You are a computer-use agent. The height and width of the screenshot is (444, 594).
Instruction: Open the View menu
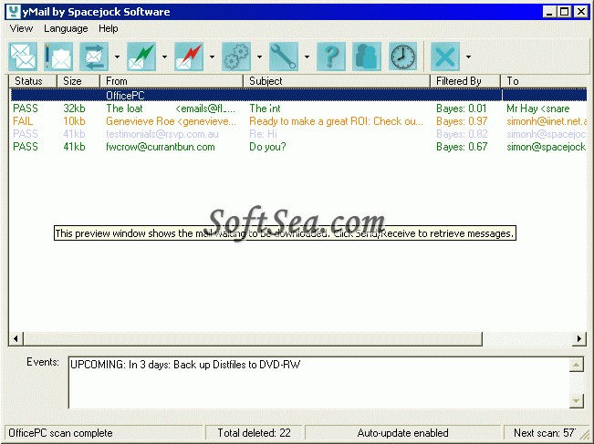(x=21, y=28)
